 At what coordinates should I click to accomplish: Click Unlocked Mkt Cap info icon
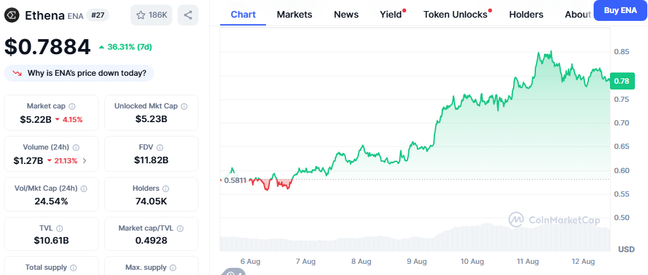[x=185, y=106]
